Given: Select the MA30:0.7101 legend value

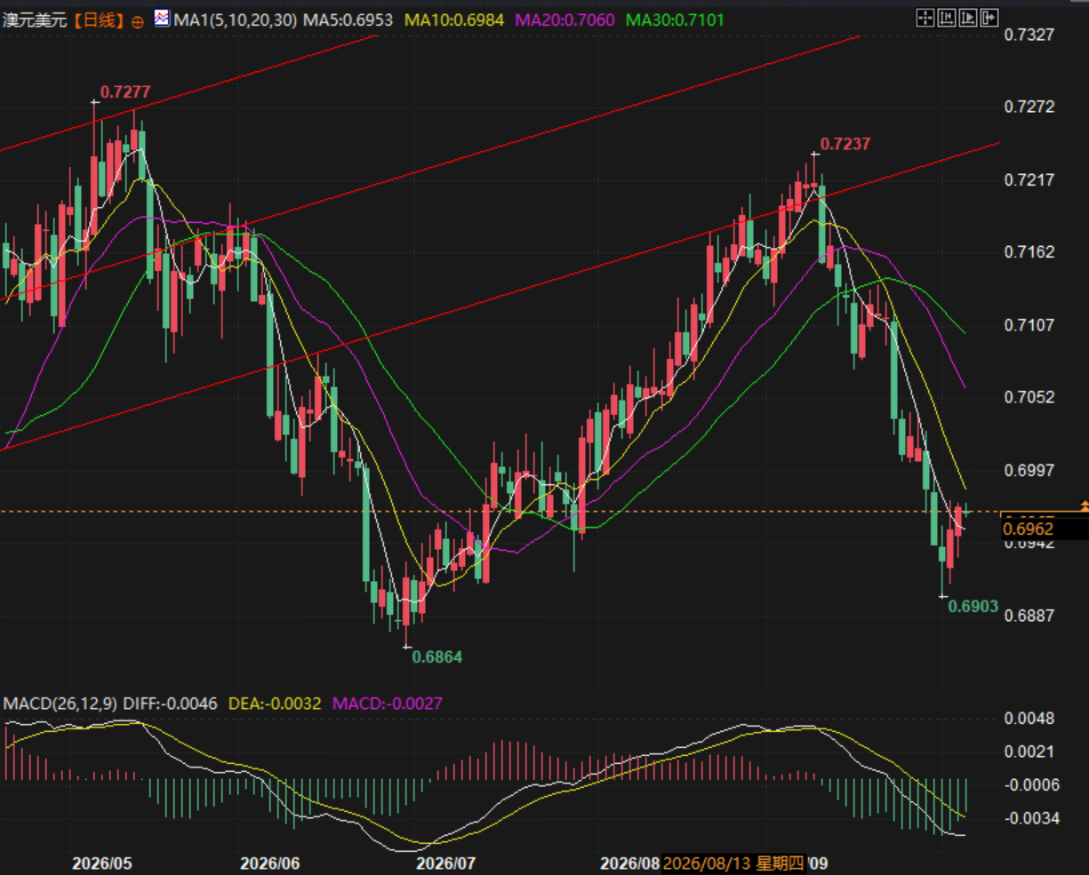Looking at the screenshot, I should (x=675, y=19).
